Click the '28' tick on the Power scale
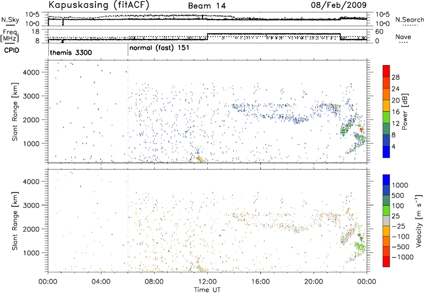Viewport: 424px width, 293px height. pos(395,77)
